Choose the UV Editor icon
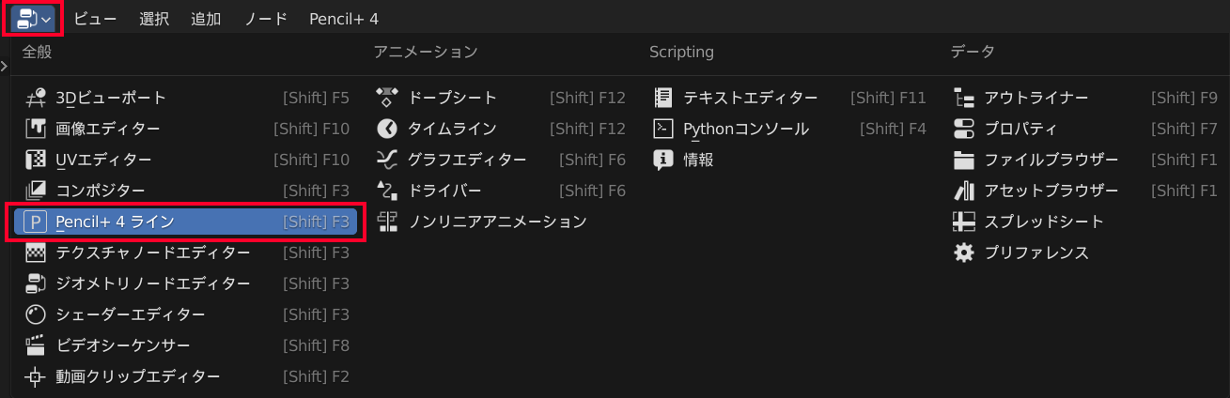 point(36,160)
